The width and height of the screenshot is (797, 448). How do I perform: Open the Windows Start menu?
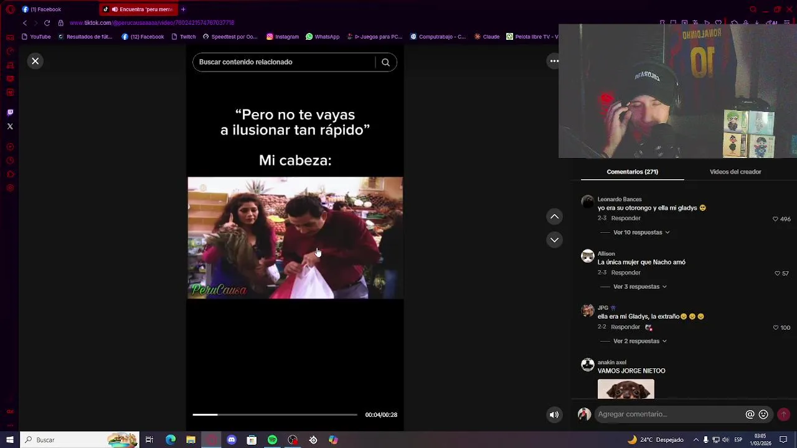10,440
